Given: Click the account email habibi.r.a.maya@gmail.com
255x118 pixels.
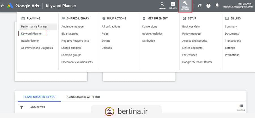Looking at the screenshot, I should click(238, 7).
